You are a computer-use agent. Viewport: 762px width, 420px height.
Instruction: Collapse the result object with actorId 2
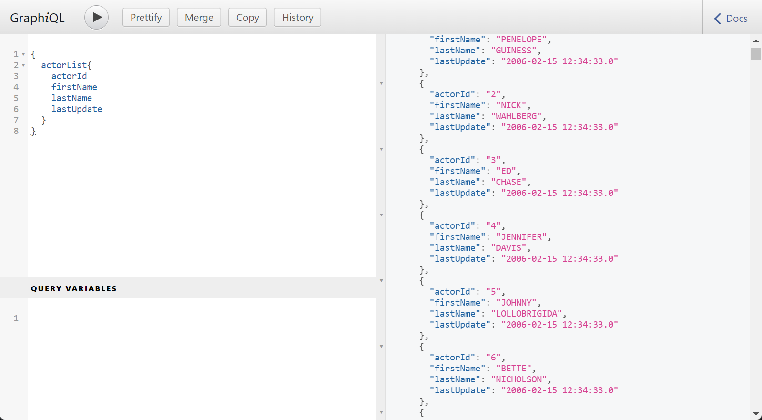pyautogui.click(x=381, y=83)
